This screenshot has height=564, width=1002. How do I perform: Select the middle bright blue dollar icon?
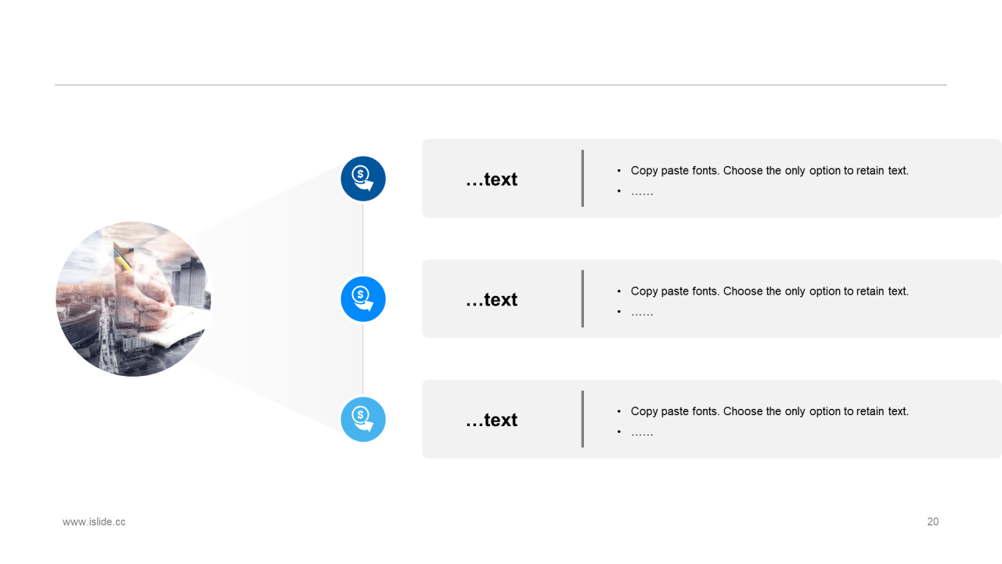[363, 298]
